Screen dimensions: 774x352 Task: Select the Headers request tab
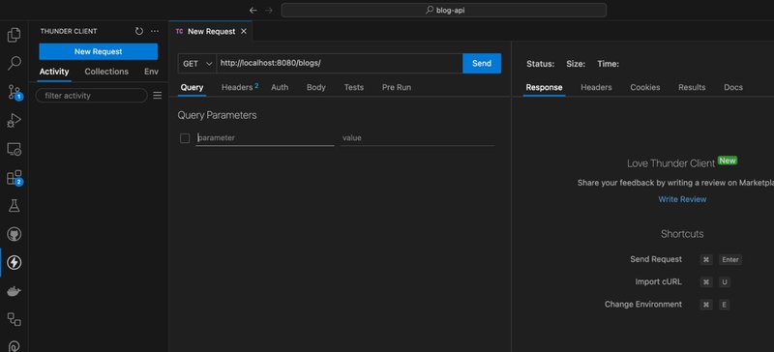point(239,87)
